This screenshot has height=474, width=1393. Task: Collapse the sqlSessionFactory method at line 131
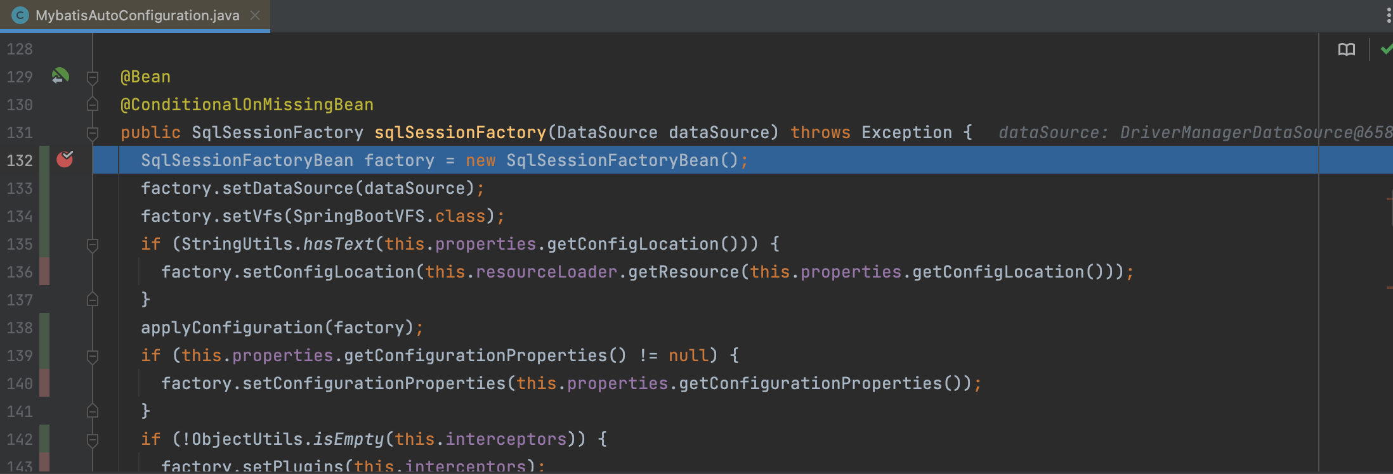coord(93,132)
